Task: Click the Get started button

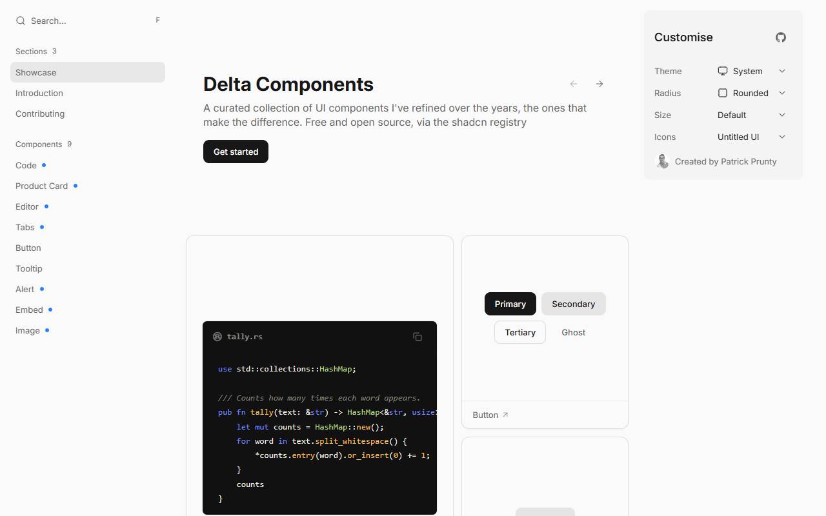Action: click(x=236, y=152)
